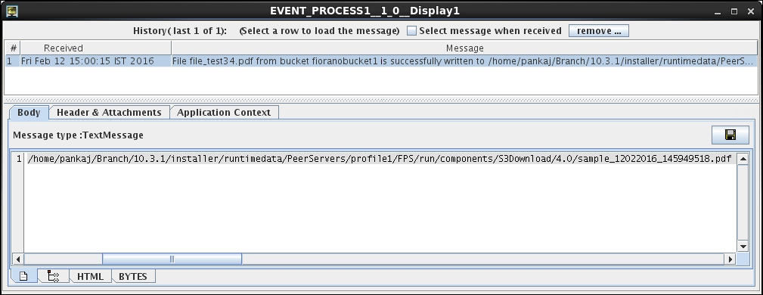Image resolution: width=763 pixels, height=295 pixels.
Task: Click the horizontal scrollbar left arrow
Action: tap(18, 259)
